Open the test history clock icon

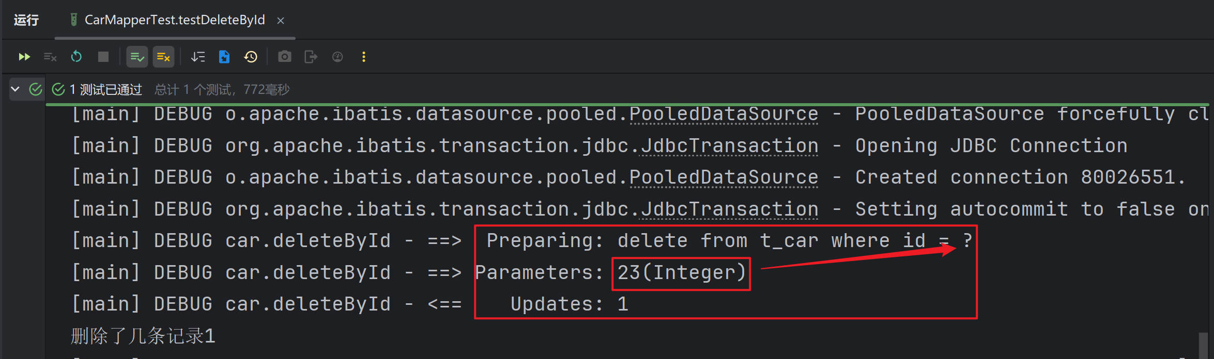(251, 57)
